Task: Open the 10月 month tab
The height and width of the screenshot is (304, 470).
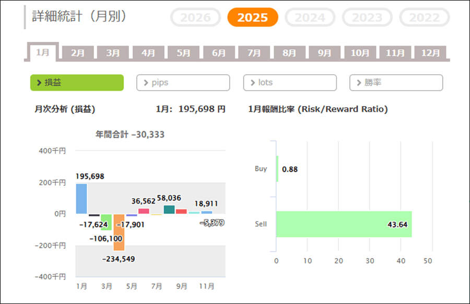Action: click(360, 53)
